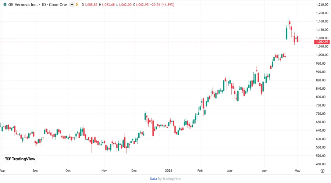Click the TradingView logo button

21,159
